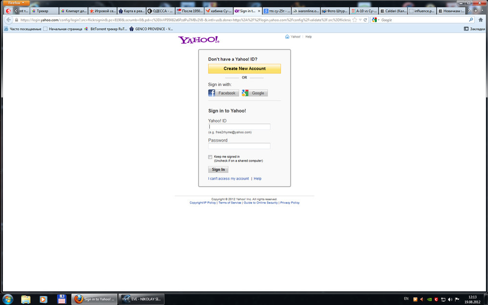This screenshot has height=305, width=488.
Task: Click the URL address bar
Action: click(x=185, y=20)
